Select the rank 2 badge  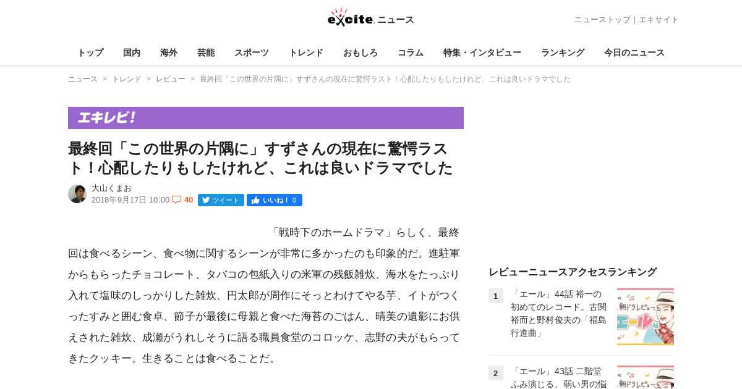495,373
